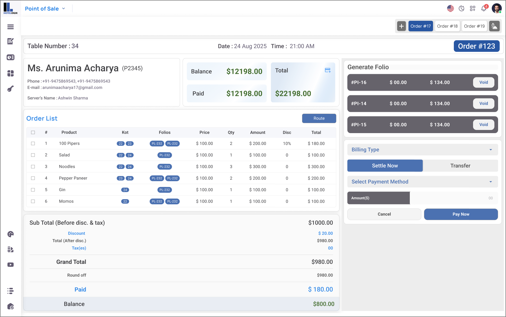
Task: Void folio #PI-16
Action: click(483, 82)
